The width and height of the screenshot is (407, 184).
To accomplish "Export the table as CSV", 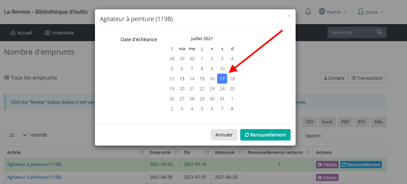I will [309, 122].
